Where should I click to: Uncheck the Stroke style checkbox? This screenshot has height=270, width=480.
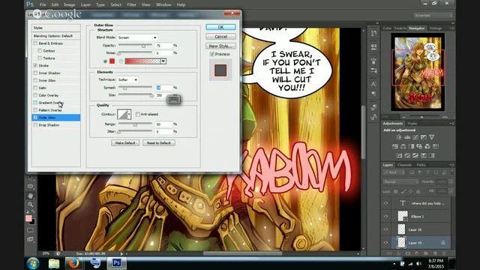pos(35,65)
